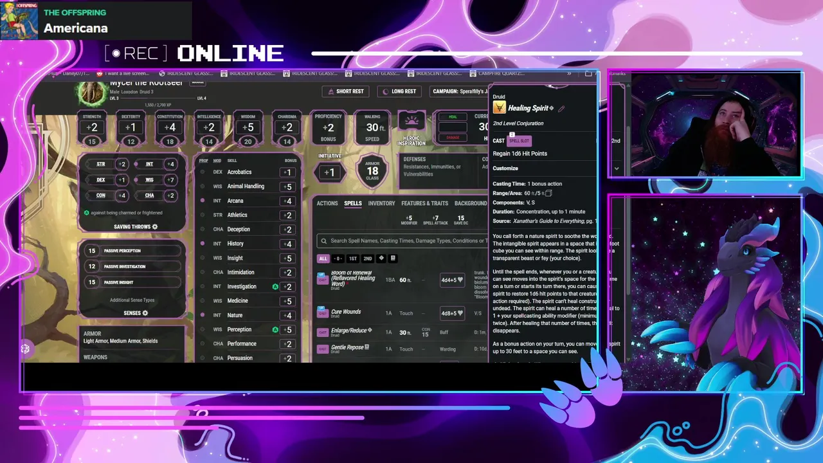Open dice roller icon at sheet's bottom-left
This screenshot has height=463, width=823.
pos(25,349)
